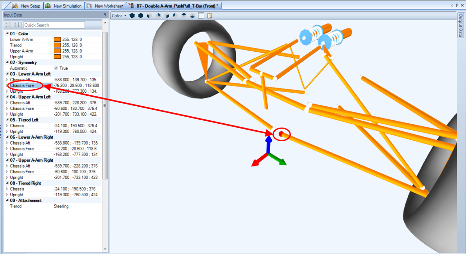Viewport: 466px width, 254px height.
Task: Click value -76.200 ; 28.600 ; 118.600
Action: (77, 85)
